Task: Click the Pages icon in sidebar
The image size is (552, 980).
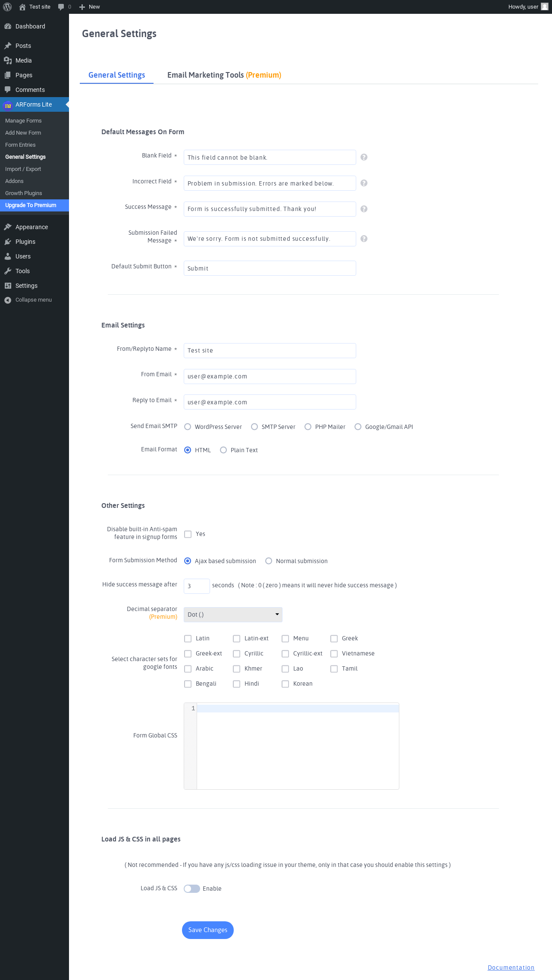Action: (8, 75)
